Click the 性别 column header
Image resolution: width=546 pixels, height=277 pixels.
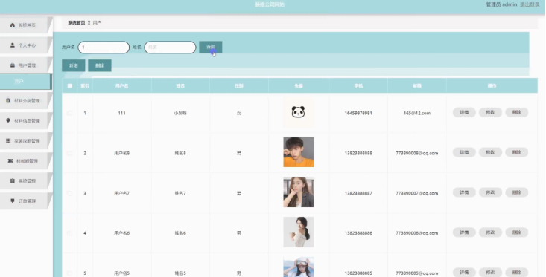pyautogui.click(x=239, y=85)
